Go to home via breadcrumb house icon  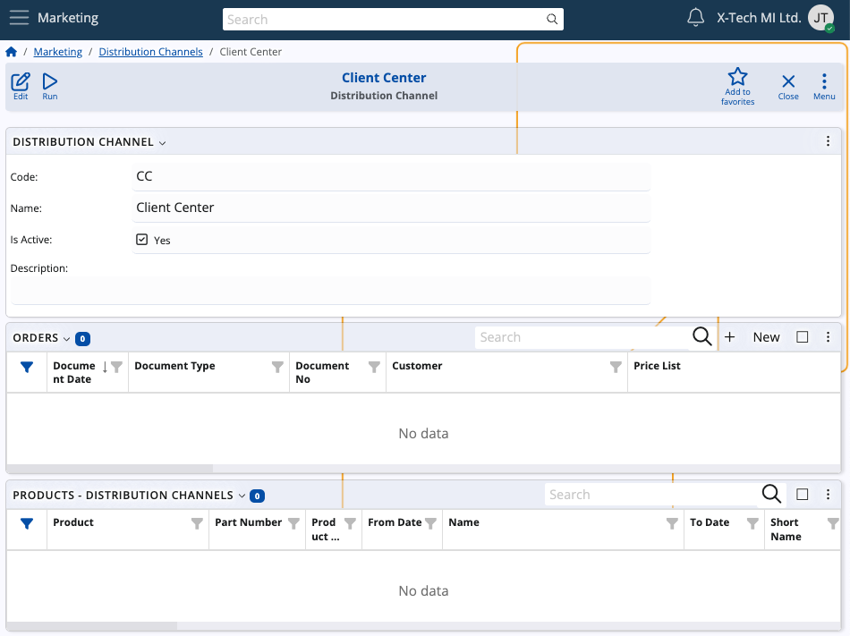coord(12,52)
